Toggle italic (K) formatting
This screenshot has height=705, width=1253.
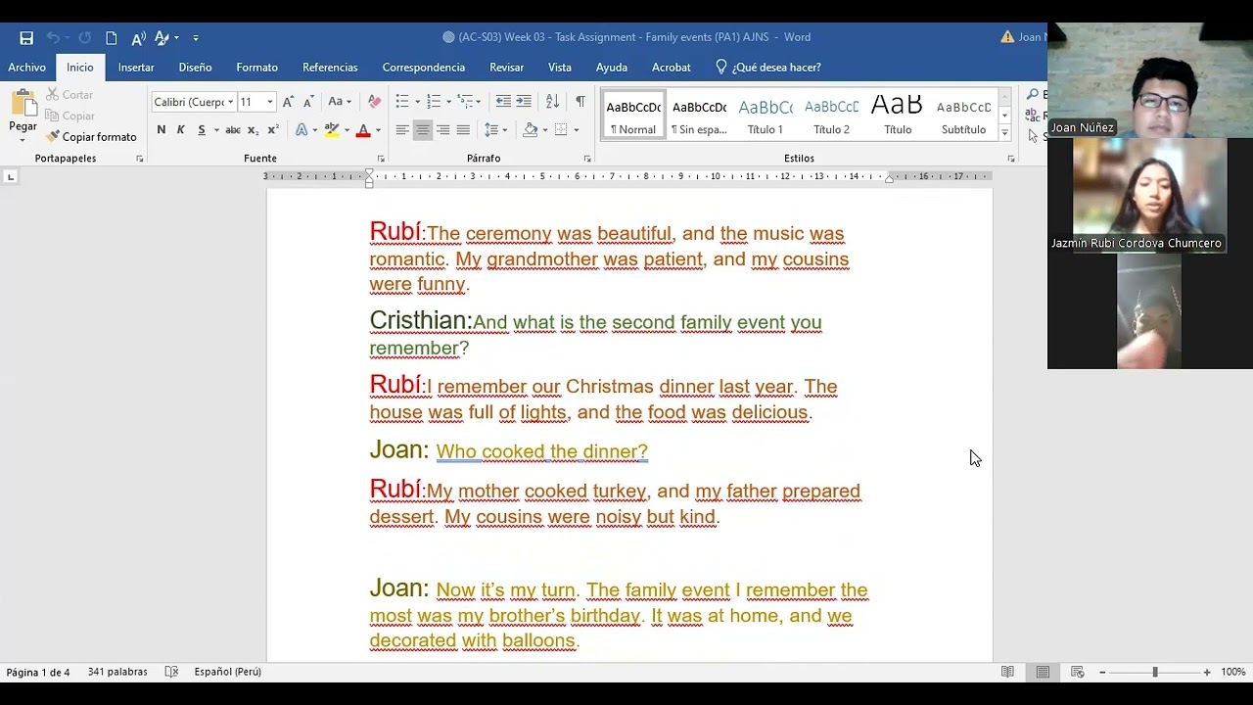(181, 130)
